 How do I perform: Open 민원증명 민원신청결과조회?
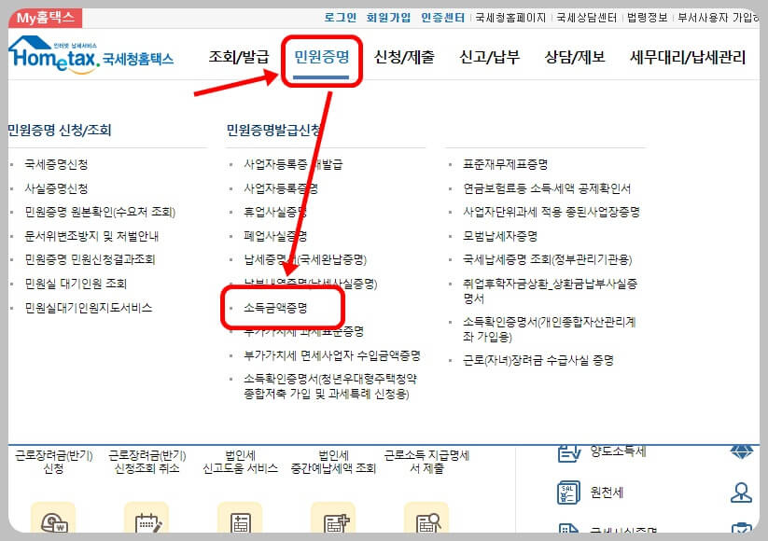(x=90, y=259)
